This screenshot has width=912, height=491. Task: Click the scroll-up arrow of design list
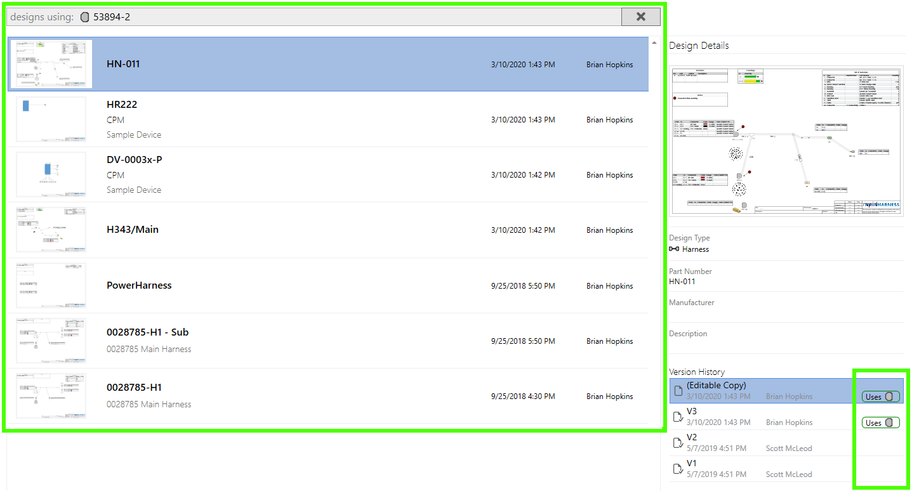pos(654,43)
